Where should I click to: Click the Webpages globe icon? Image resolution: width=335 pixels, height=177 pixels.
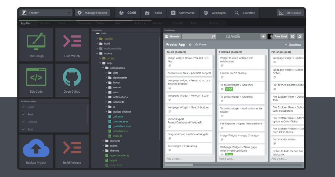coord(206,13)
